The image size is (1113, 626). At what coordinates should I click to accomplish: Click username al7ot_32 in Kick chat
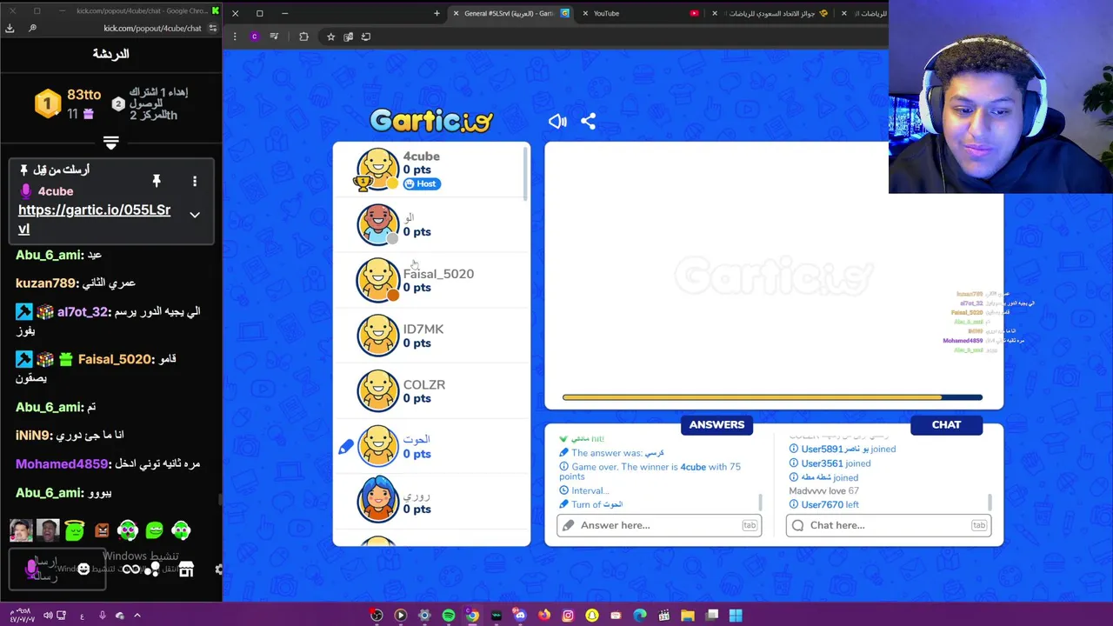tap(83, 311)
